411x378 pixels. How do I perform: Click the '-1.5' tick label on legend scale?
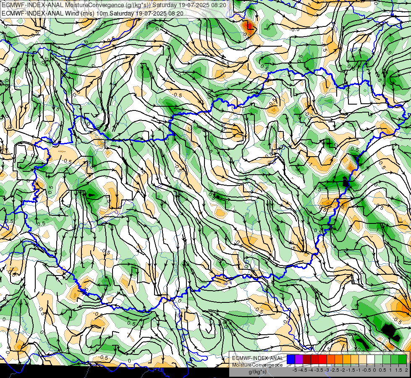[x=351, y=370]
